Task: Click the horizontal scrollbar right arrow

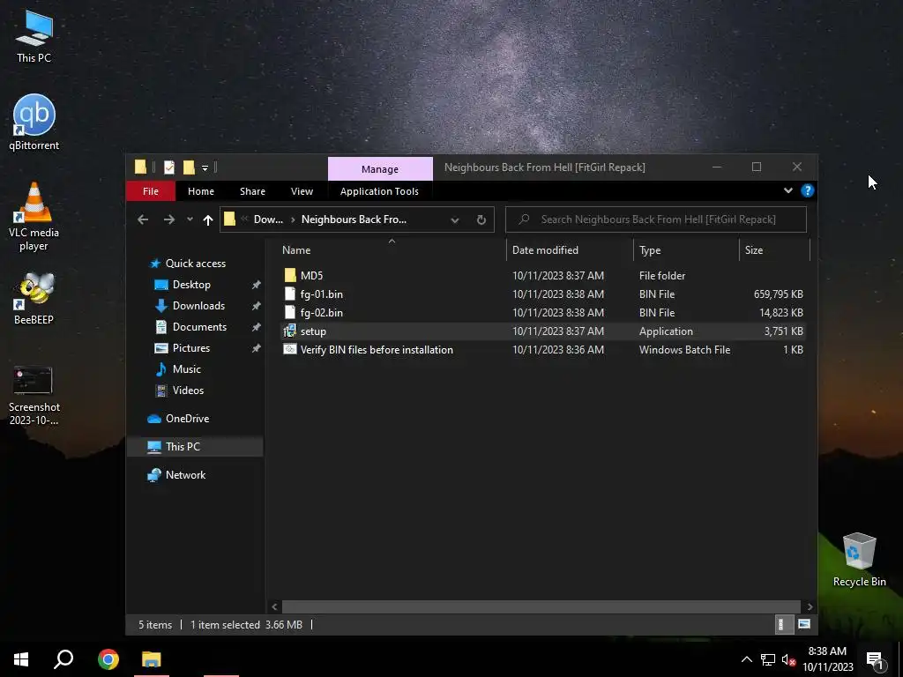Action: coord(810,606)
